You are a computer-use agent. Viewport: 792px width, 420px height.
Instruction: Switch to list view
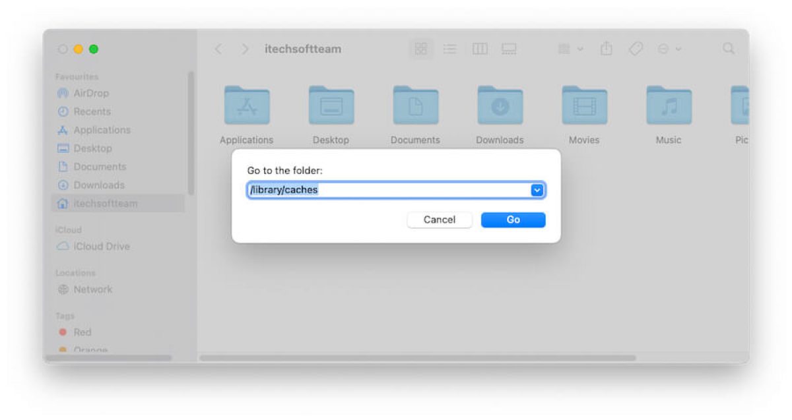pyautogui.click(x=450, y=48)
